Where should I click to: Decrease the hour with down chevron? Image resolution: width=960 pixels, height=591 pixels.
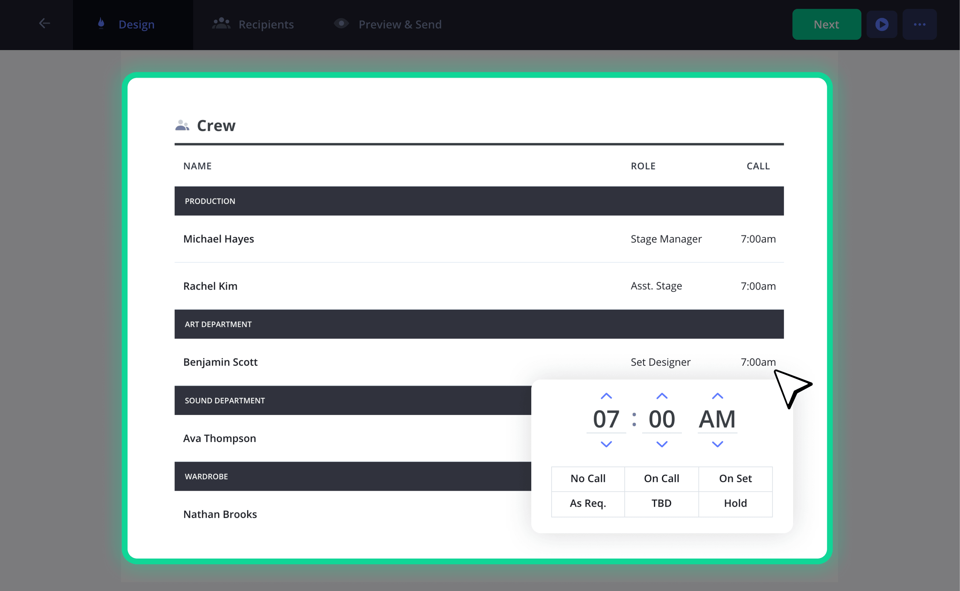606,444
